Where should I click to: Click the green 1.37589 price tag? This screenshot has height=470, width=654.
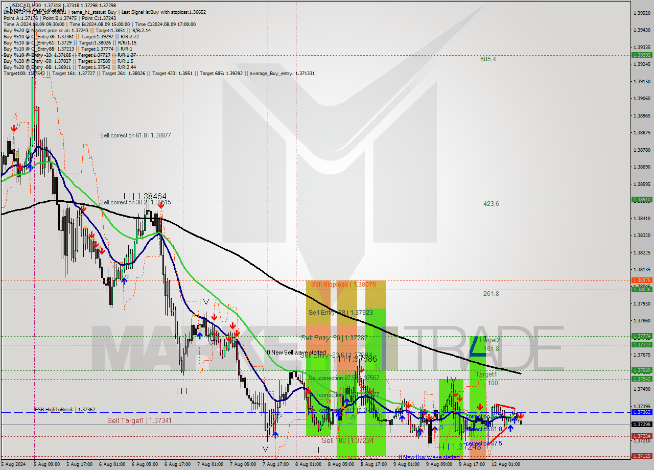pos(641,370)
